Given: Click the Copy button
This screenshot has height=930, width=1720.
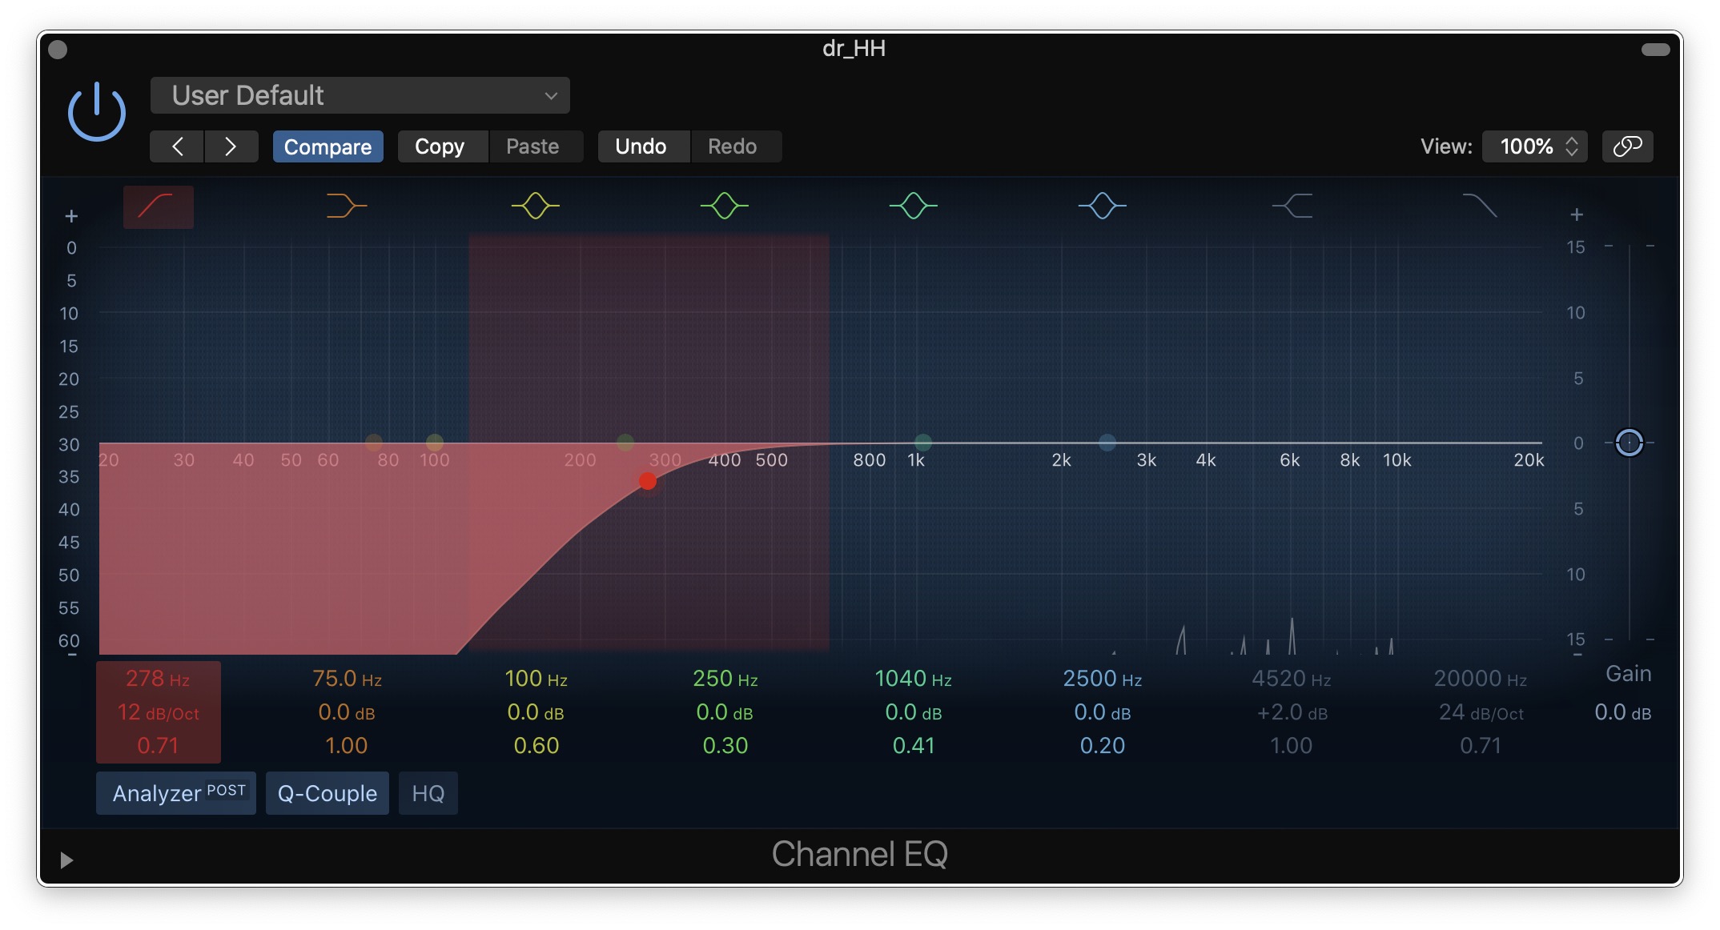Looking at the screenshot, I should coord(440,146).
